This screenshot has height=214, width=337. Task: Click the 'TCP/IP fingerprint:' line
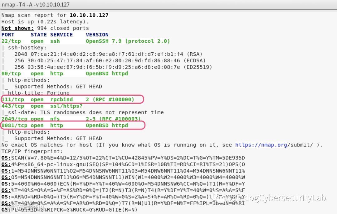[32, 151]
